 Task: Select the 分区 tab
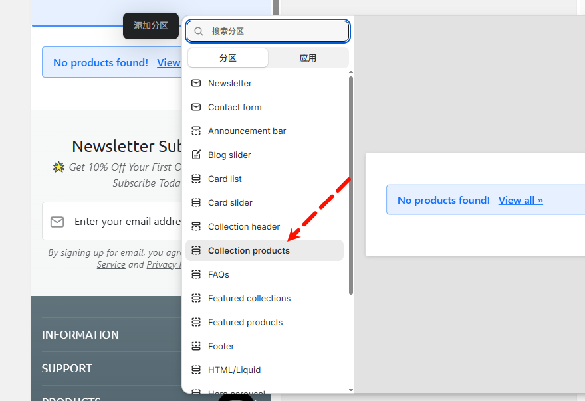228,58
